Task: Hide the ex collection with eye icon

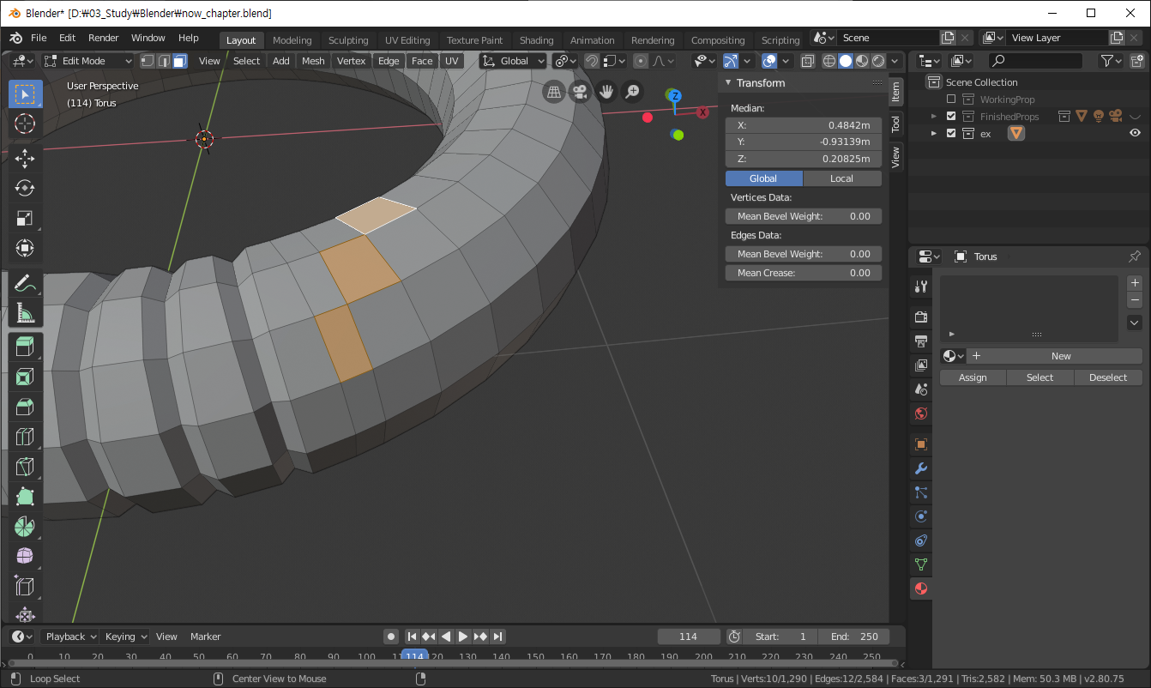Action: coord(1135,133)
